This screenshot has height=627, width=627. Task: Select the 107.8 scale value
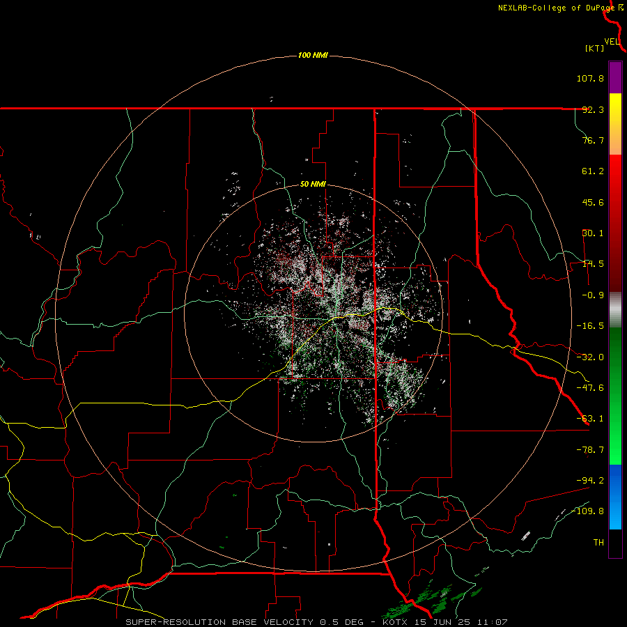[590, 78]
